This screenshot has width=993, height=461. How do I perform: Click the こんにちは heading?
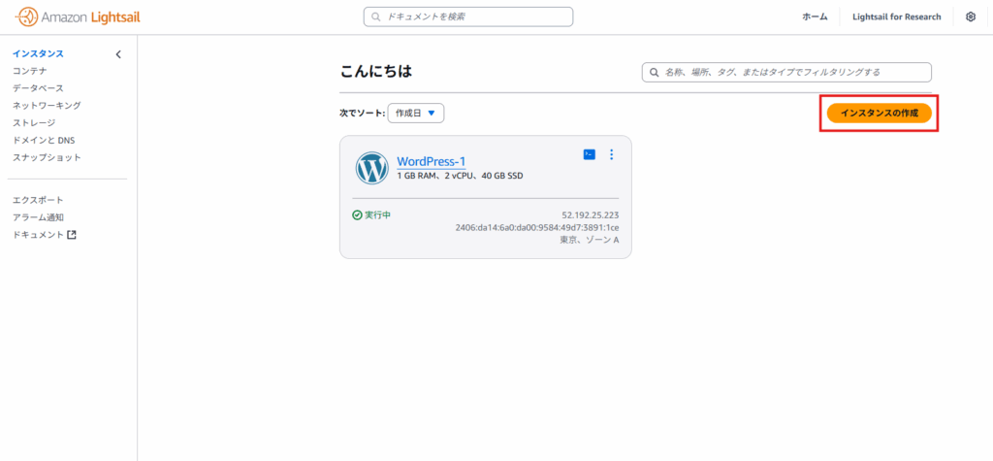tap(376, 72)
